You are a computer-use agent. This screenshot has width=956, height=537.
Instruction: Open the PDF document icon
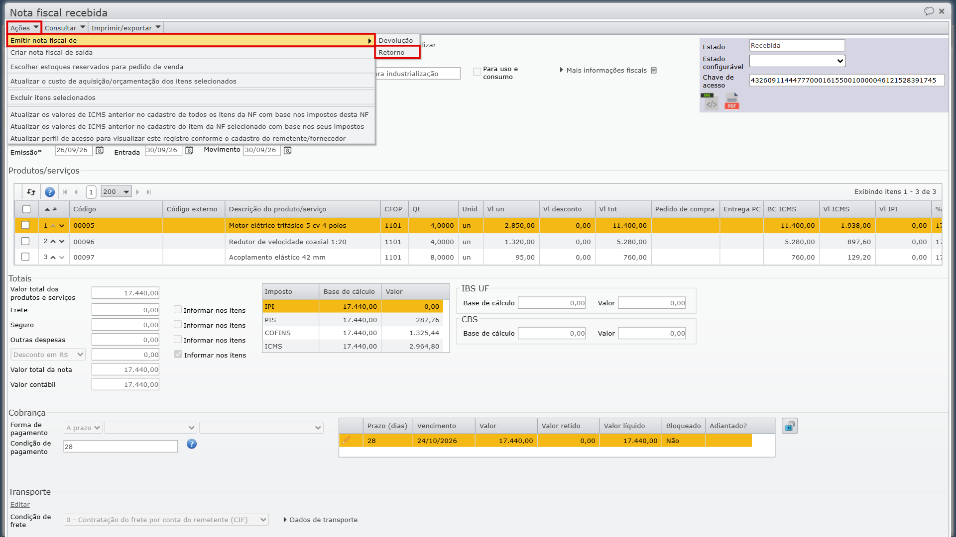click(x=731, y=101)
